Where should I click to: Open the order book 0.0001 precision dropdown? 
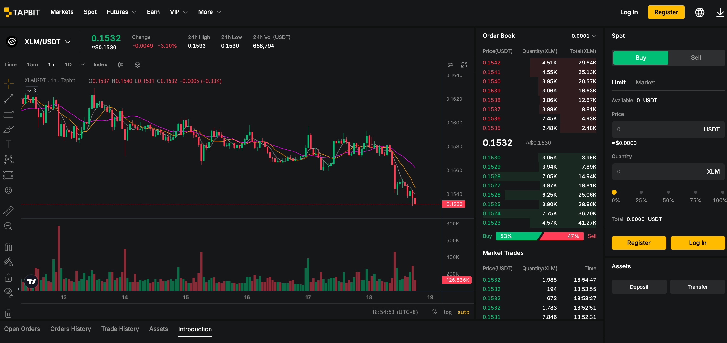click(584, 36)
